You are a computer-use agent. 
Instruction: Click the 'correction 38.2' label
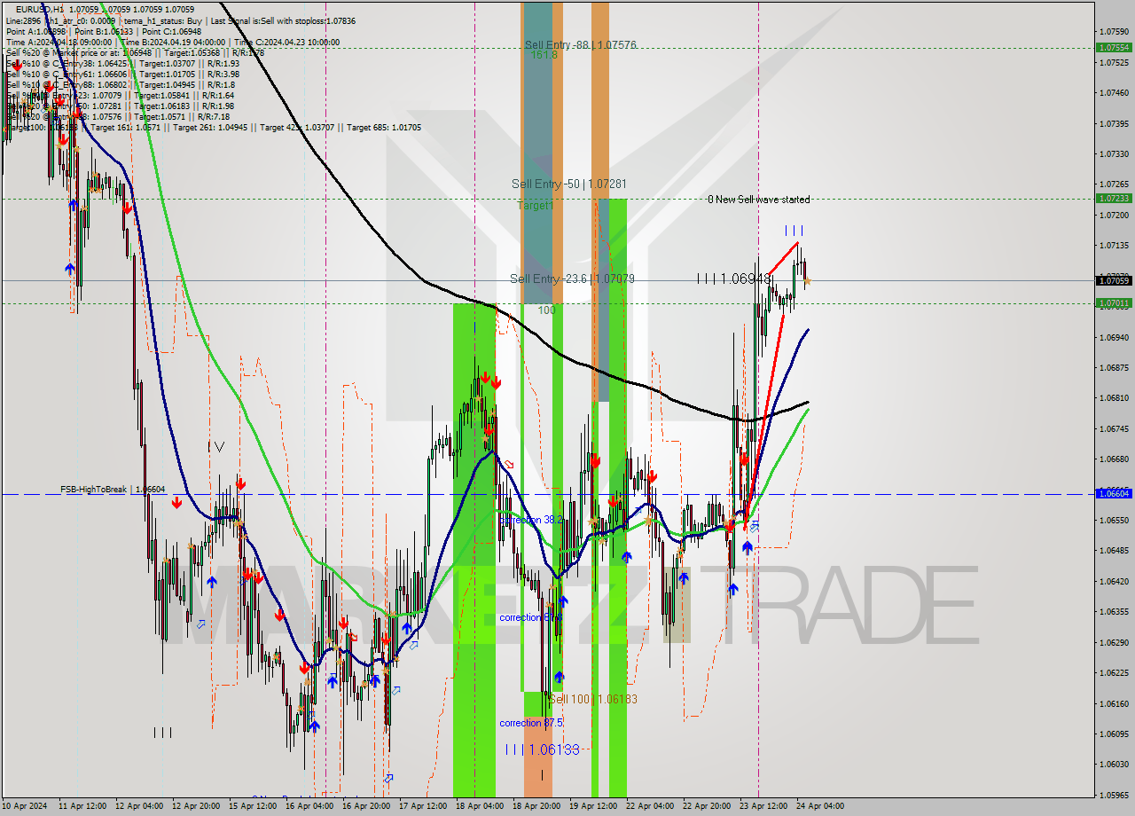(530, 520)
